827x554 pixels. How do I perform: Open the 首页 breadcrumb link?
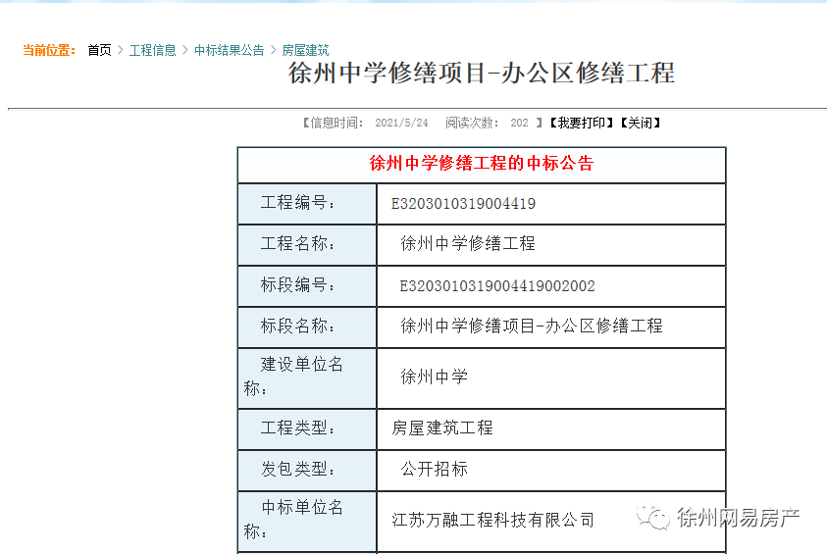click(x=99, y=50)
